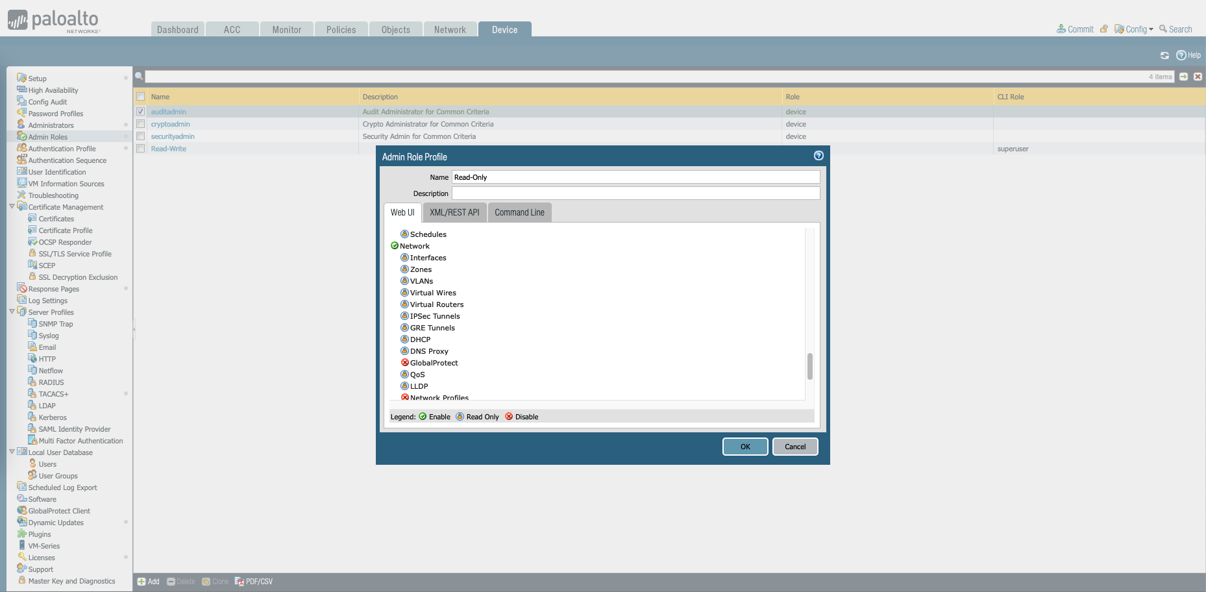The height and width of the screenshot is (592, 1206).
Task: Collapse the Certificate Management tree node
Action: [x=12, y=207]
